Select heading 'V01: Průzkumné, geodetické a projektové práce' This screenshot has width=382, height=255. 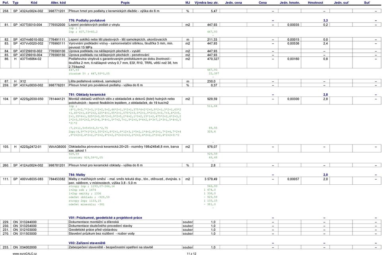(x=105, y=218)
